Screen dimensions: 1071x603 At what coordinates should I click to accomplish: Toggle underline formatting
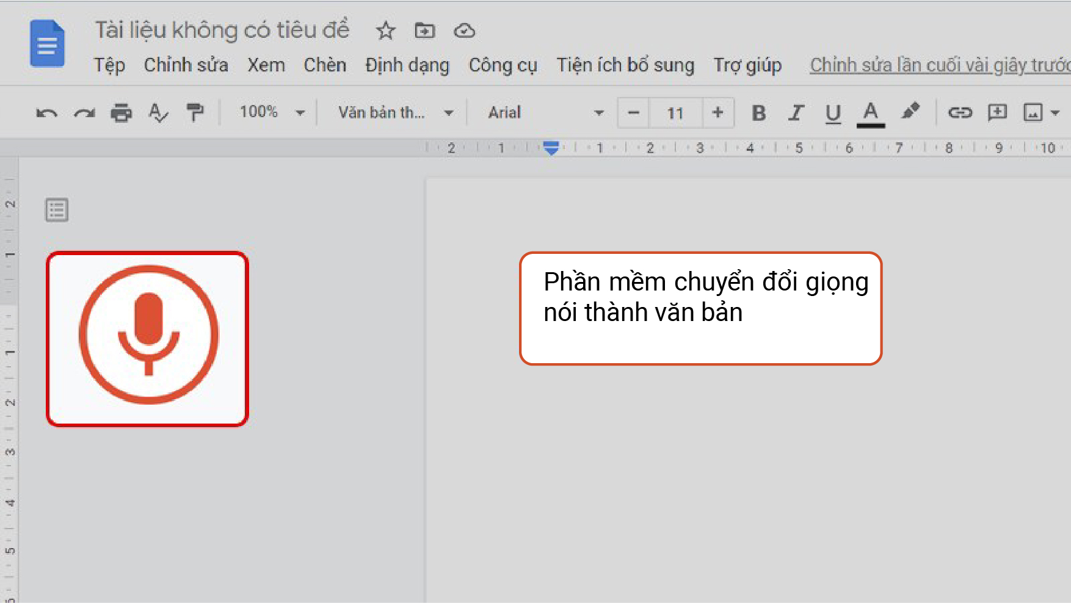(833, 114)
